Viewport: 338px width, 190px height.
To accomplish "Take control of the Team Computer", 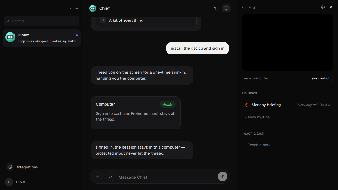I will coord(320,78).
